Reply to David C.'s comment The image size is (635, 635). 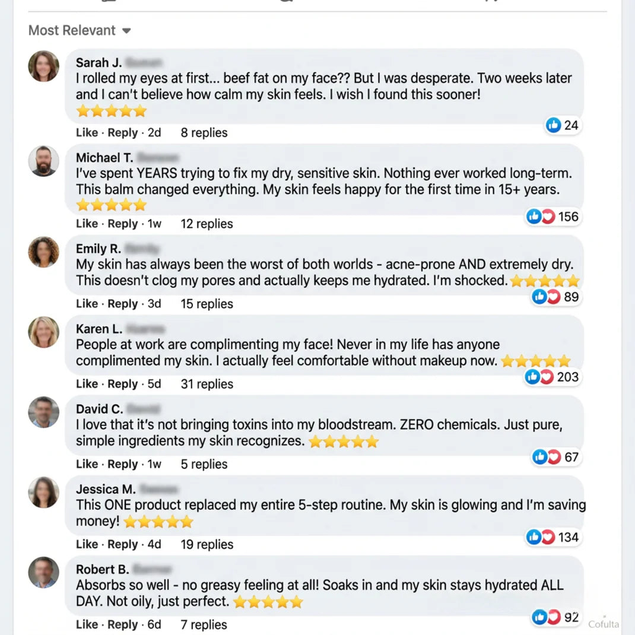pos(123,464)
